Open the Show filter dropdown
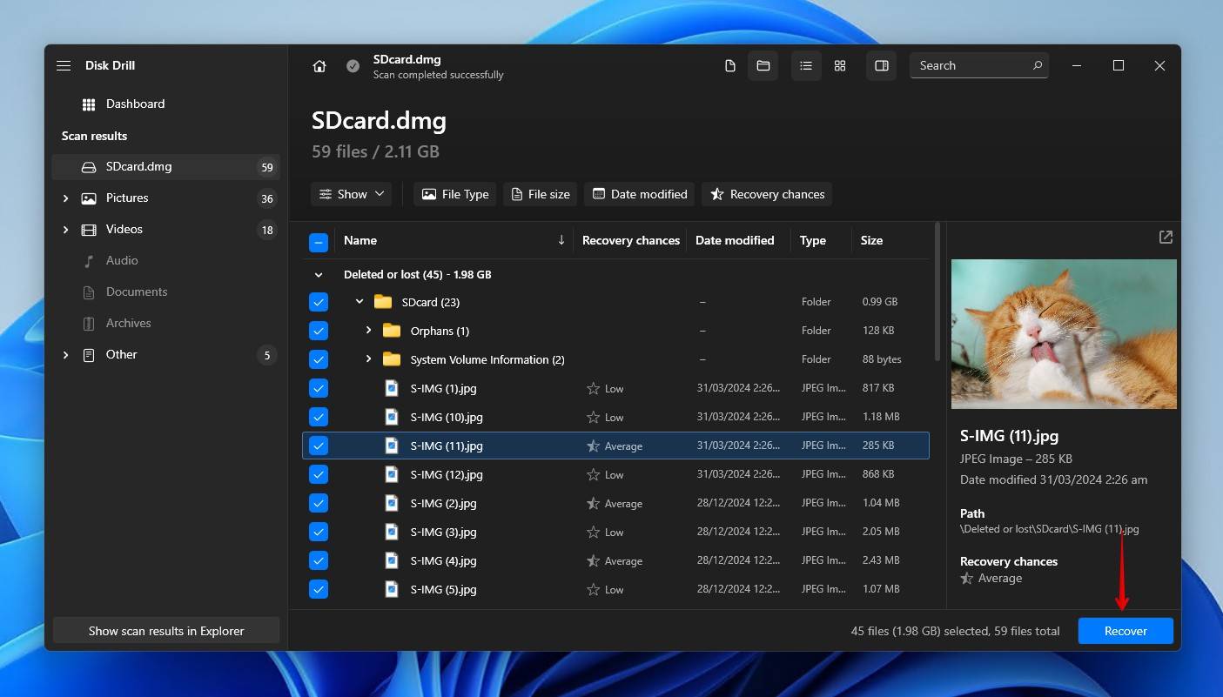Screen dimensions: 1223x697 click(x=352, y=194)
